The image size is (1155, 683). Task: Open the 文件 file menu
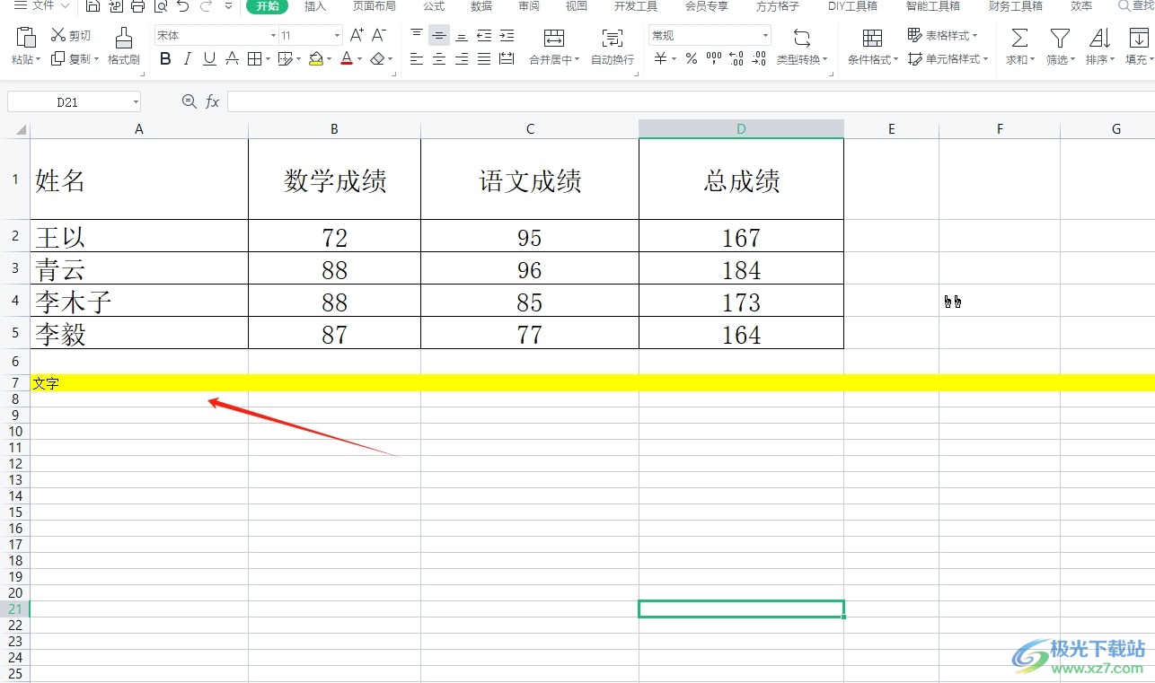[42, 5]
